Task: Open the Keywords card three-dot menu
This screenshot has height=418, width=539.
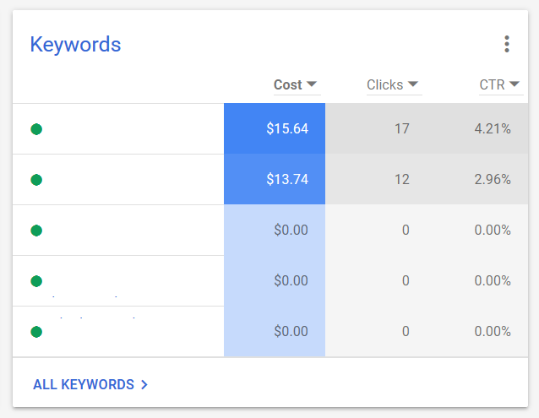Action: (x=507, y=44)
